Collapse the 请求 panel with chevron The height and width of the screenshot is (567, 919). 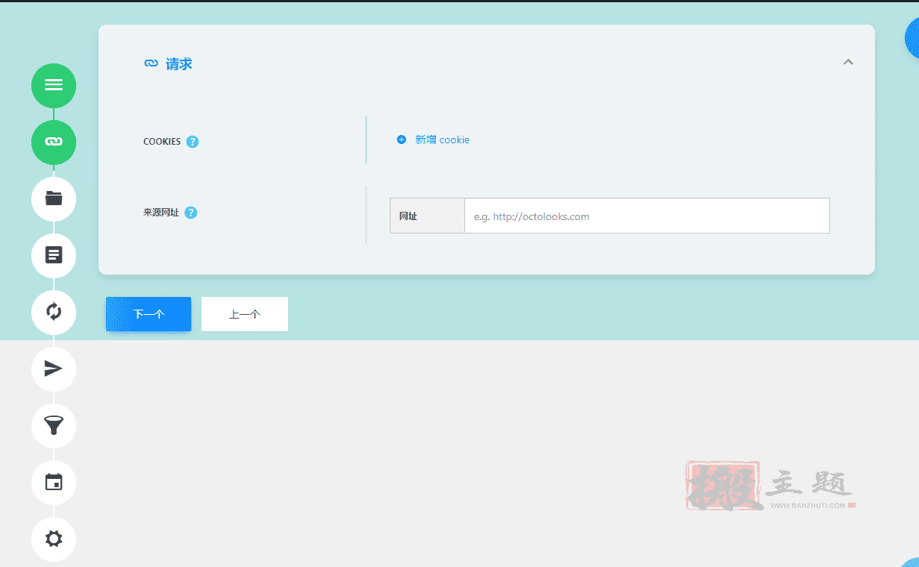(848, 62)
